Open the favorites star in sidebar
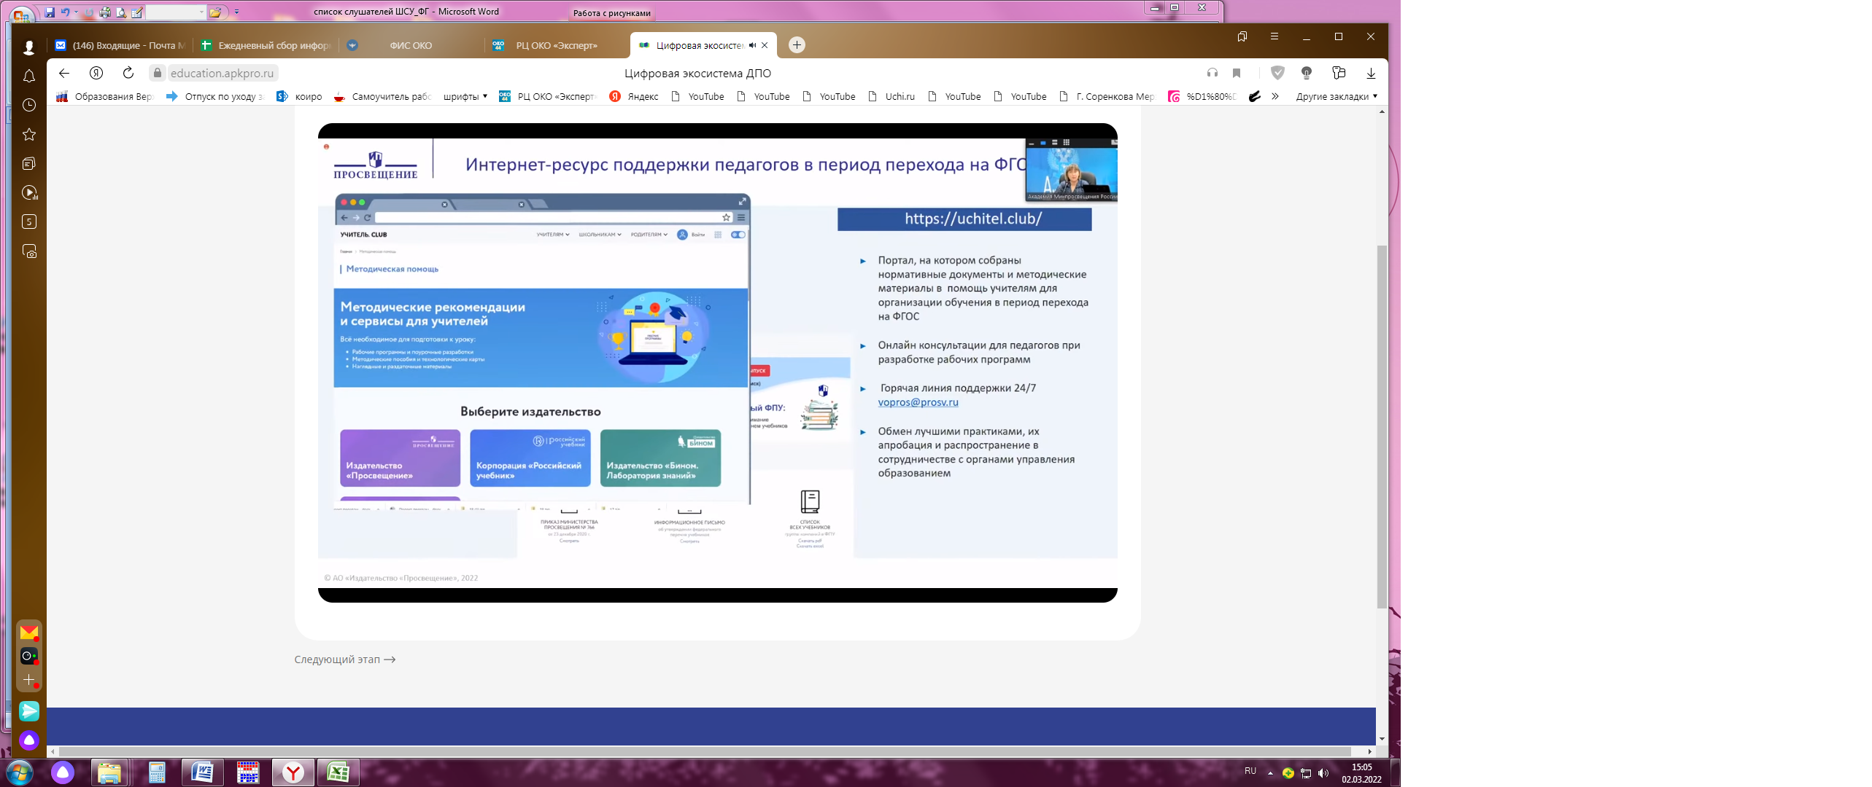The image size is (1872, 787). click(29, 135)
